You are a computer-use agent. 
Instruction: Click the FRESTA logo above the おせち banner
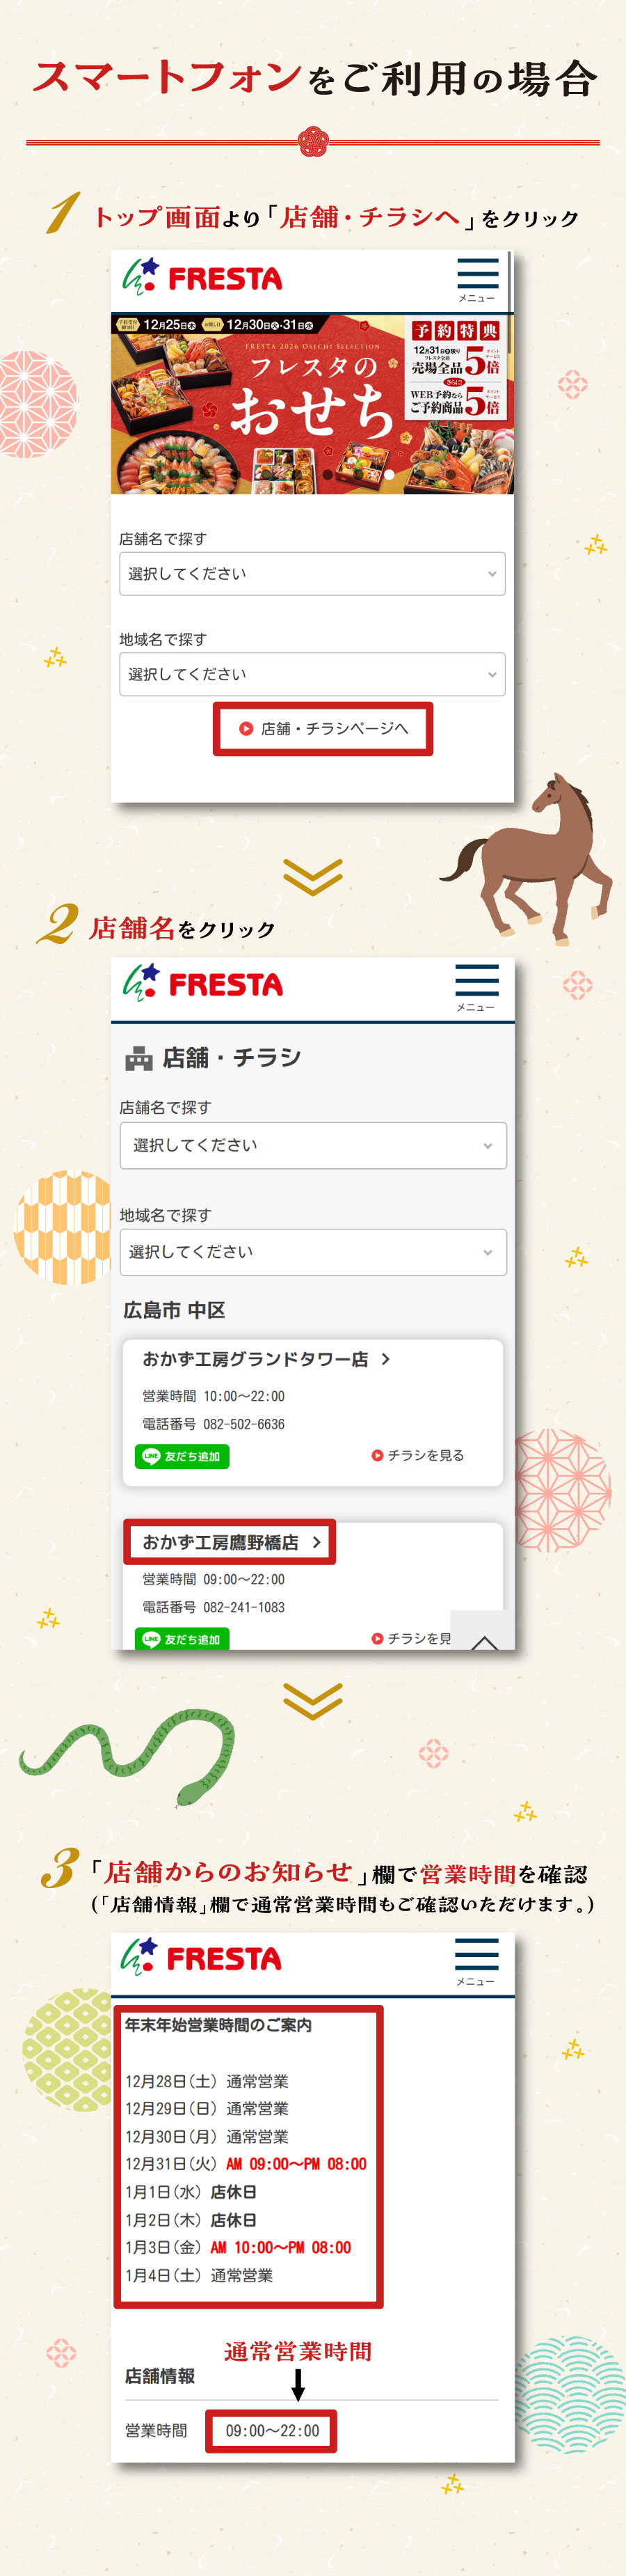pyautogui.click(x=202, y=278)
